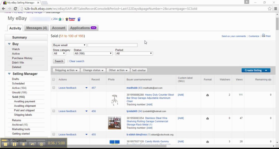Open the Messages (4) tab
The image size is (279, 149).
point(37,28)
